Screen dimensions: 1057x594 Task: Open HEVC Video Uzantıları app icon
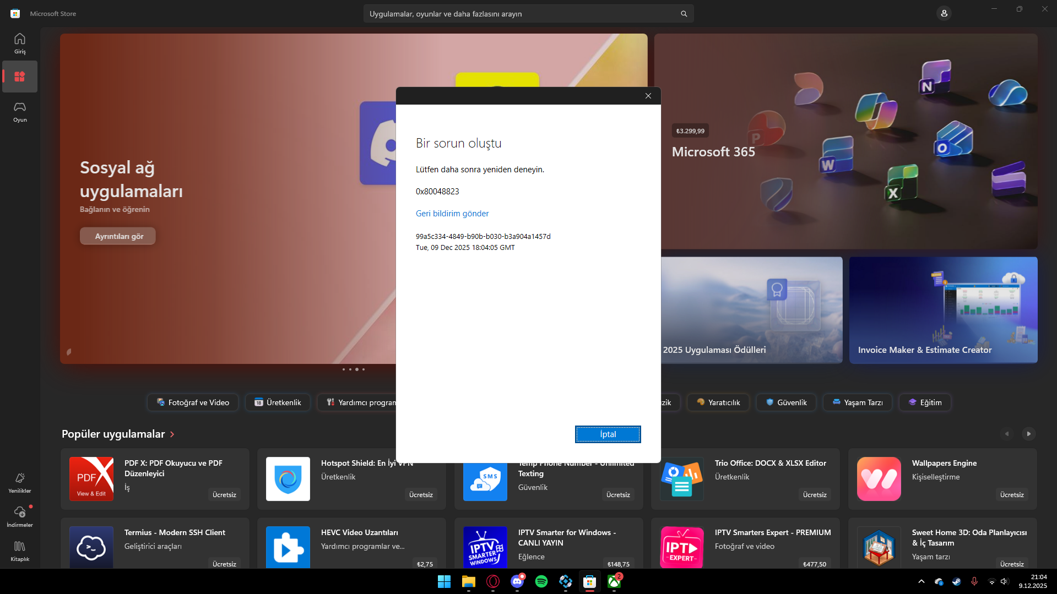pos(288,548)
